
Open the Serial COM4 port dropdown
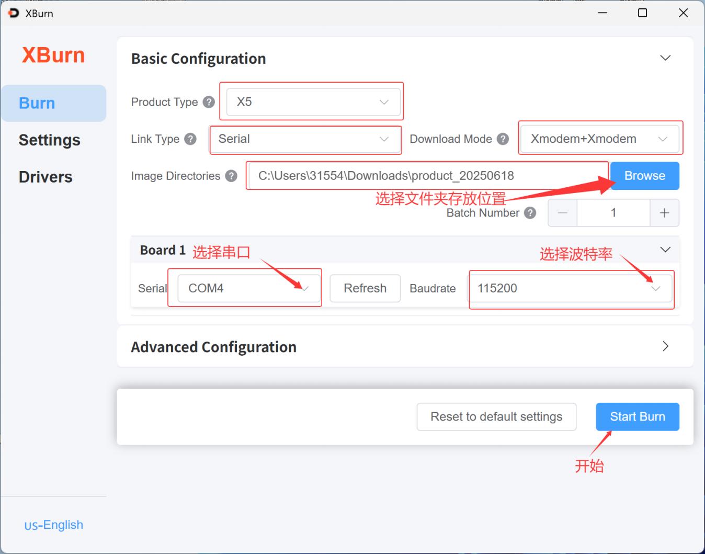[x=249, y=288]
